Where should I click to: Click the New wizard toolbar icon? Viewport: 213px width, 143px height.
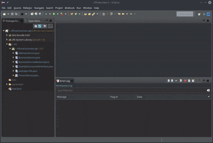coord(4,14)
